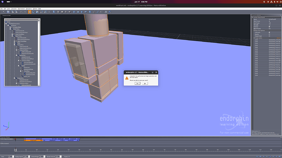Select the World node in Node View
Image resolution: width=282 pixels, height=158 pixels.
(8, 22)
